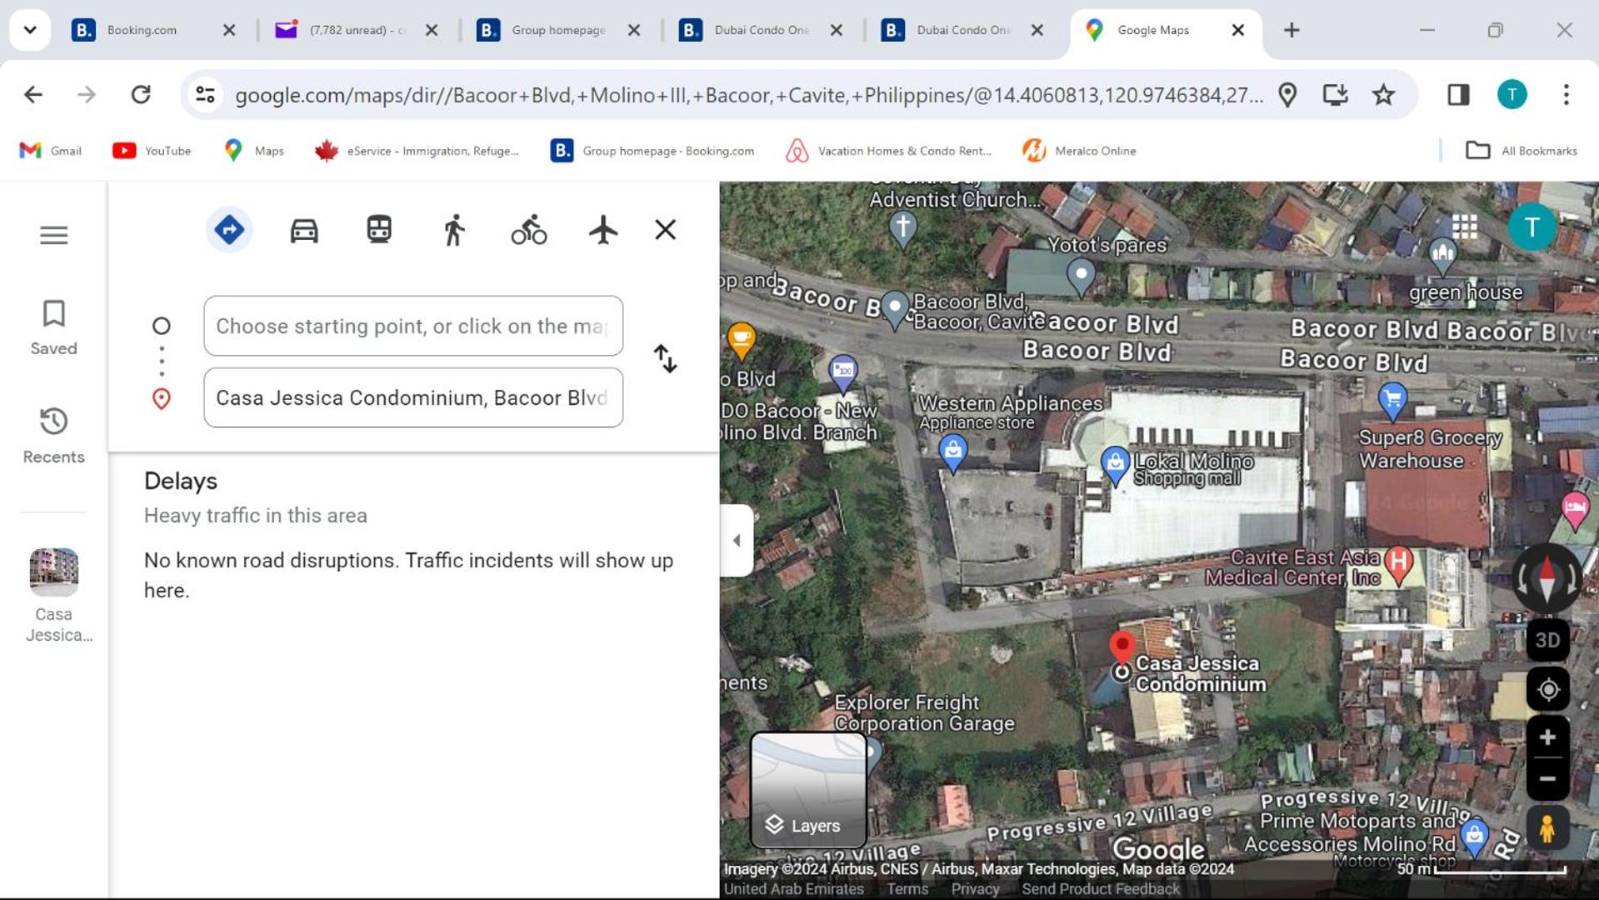1599x900 pixels.
Task: Switch to first Dubai Condo One tab
Action: point(762,30)
